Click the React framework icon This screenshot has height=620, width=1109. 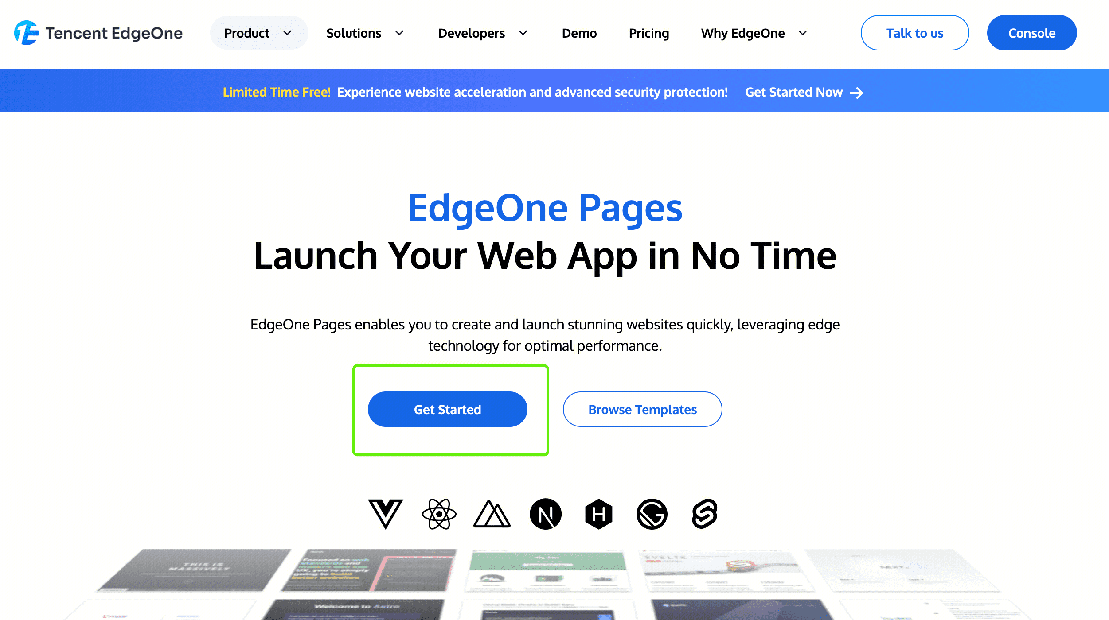[x=438, y=514]
